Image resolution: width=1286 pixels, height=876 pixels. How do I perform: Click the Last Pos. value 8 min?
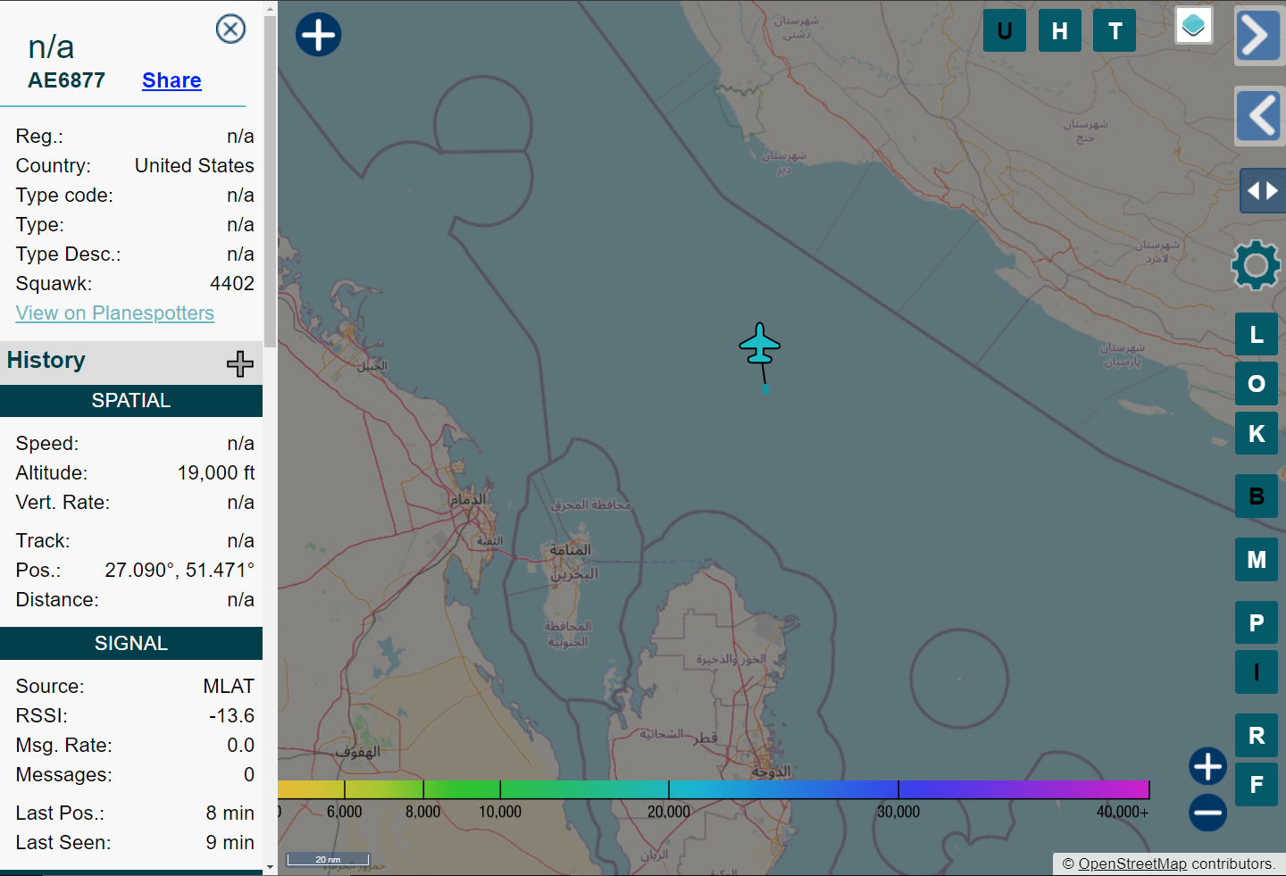(230, 813)
